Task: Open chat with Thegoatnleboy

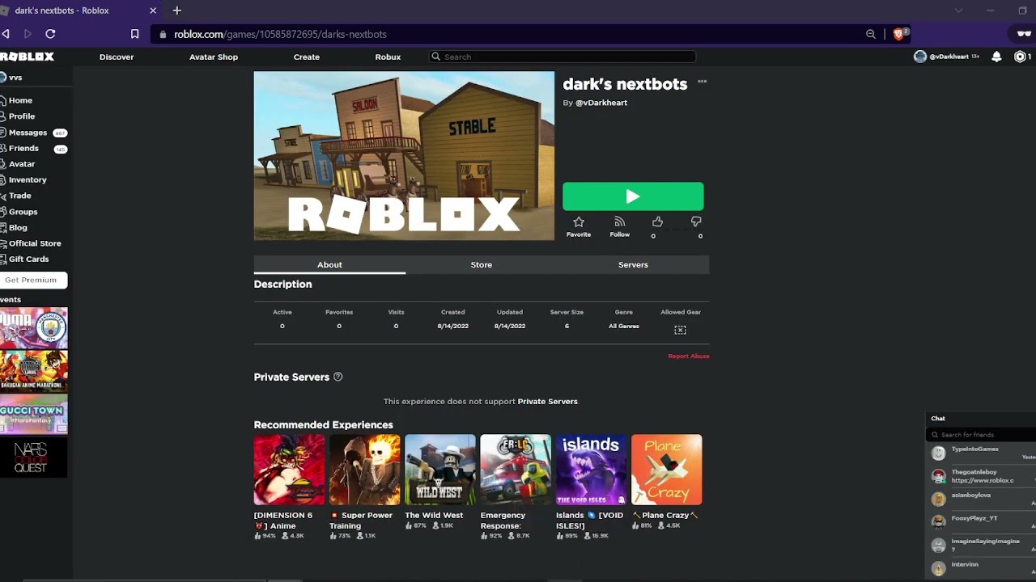Action: (x=981, y=476)
